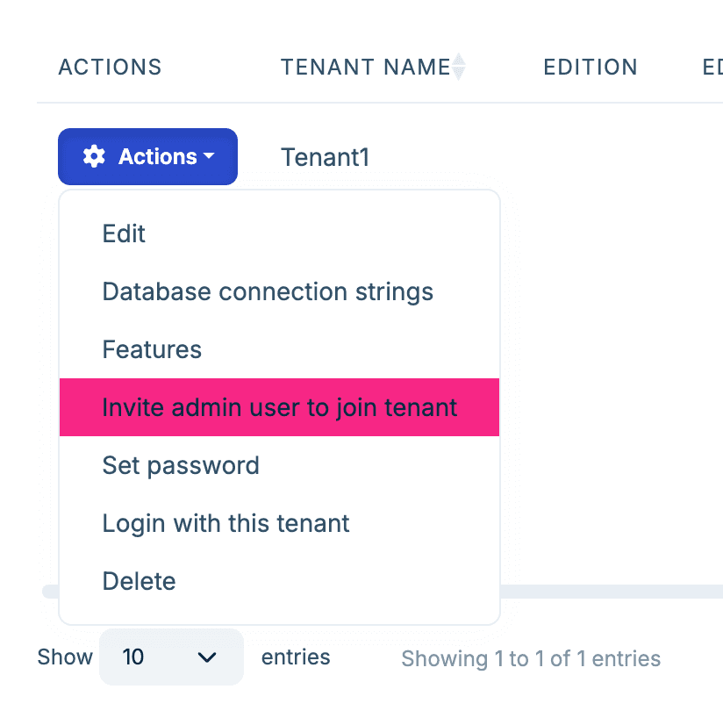
Task: Delete the tenant via the Delete option
Action: point(139,581)
